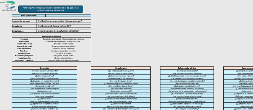Image resolution: width=253 pixels, height=110 pixels.
Task: Select '¿Qué me hizo sentir orgulloso hoy?'
Action: click(44, 106)
